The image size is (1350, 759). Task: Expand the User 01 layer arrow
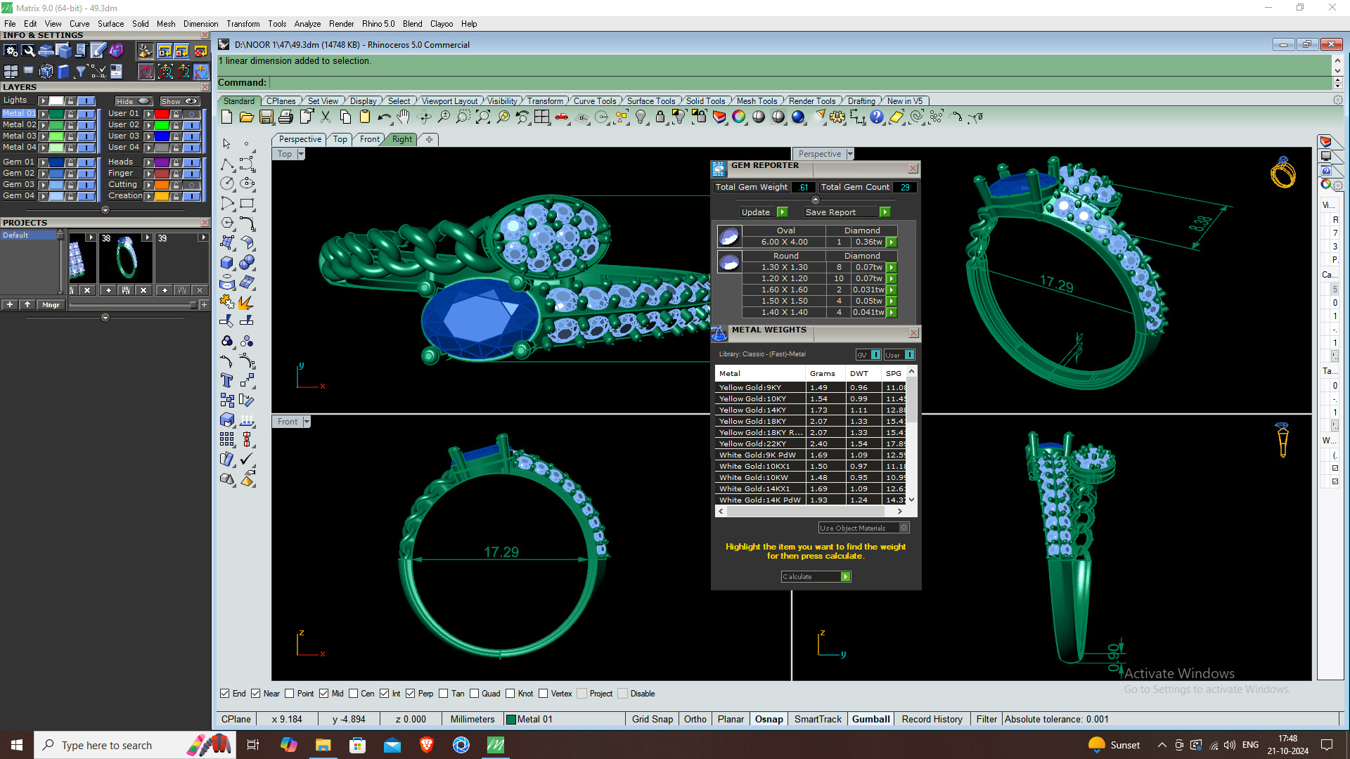click(x=148, y=114)
